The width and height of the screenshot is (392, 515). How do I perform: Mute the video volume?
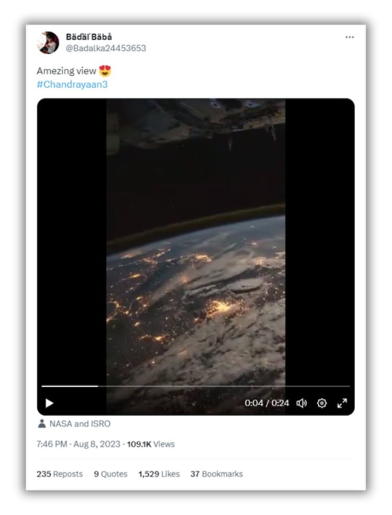pyautogui.click(x=302, y=403)
